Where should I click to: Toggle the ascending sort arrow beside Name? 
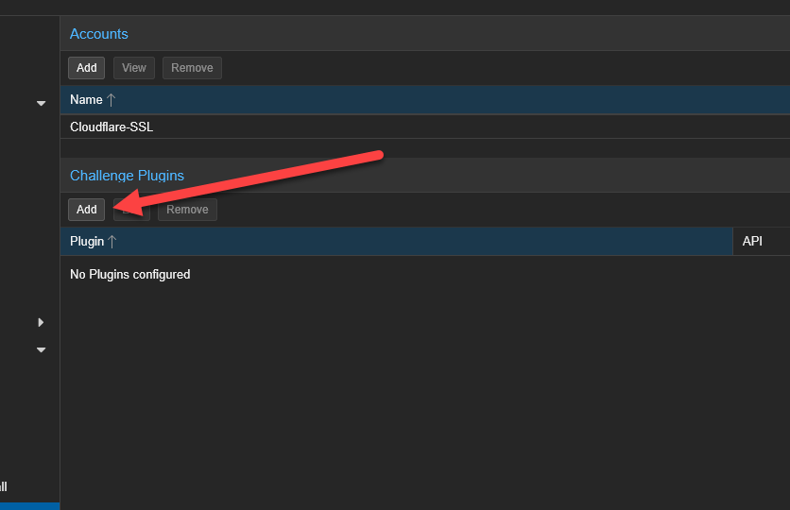click(111, 100)
